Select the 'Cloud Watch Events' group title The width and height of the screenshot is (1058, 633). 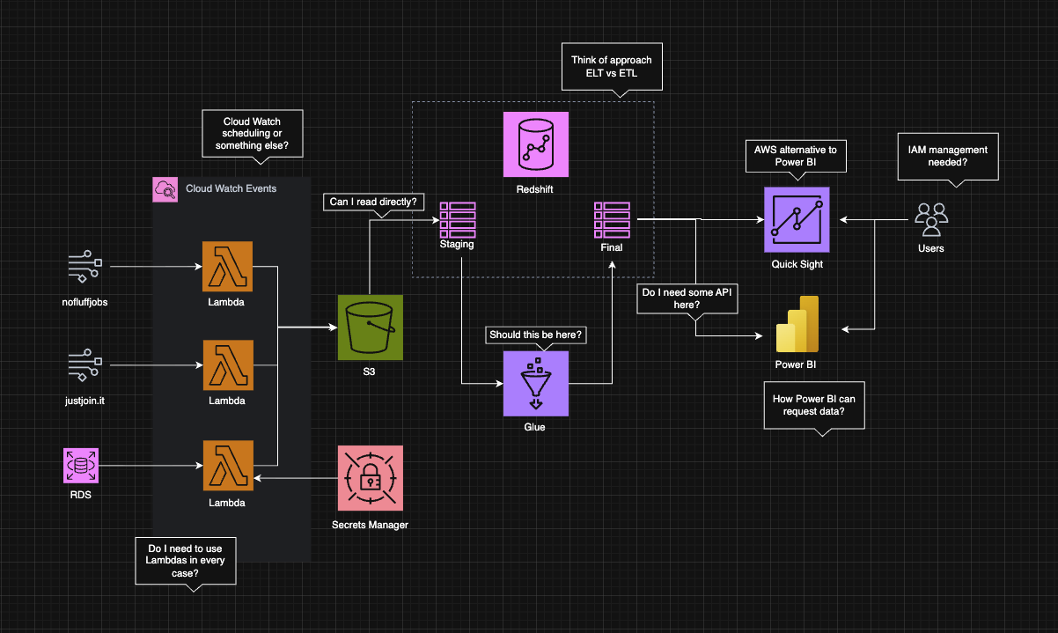pyautogui.click(x=231, y=188)
